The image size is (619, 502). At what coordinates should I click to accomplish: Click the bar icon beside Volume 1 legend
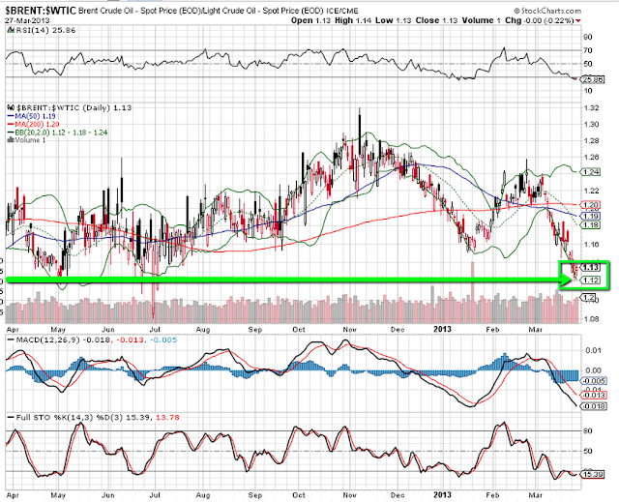point(11,140)
